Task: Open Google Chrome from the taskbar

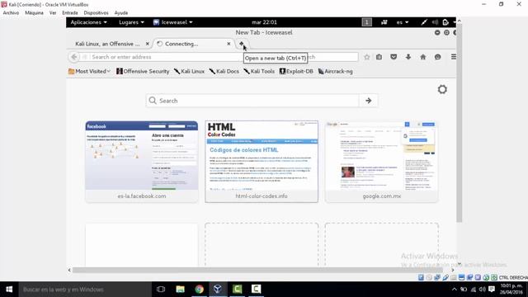Action: 199,290
